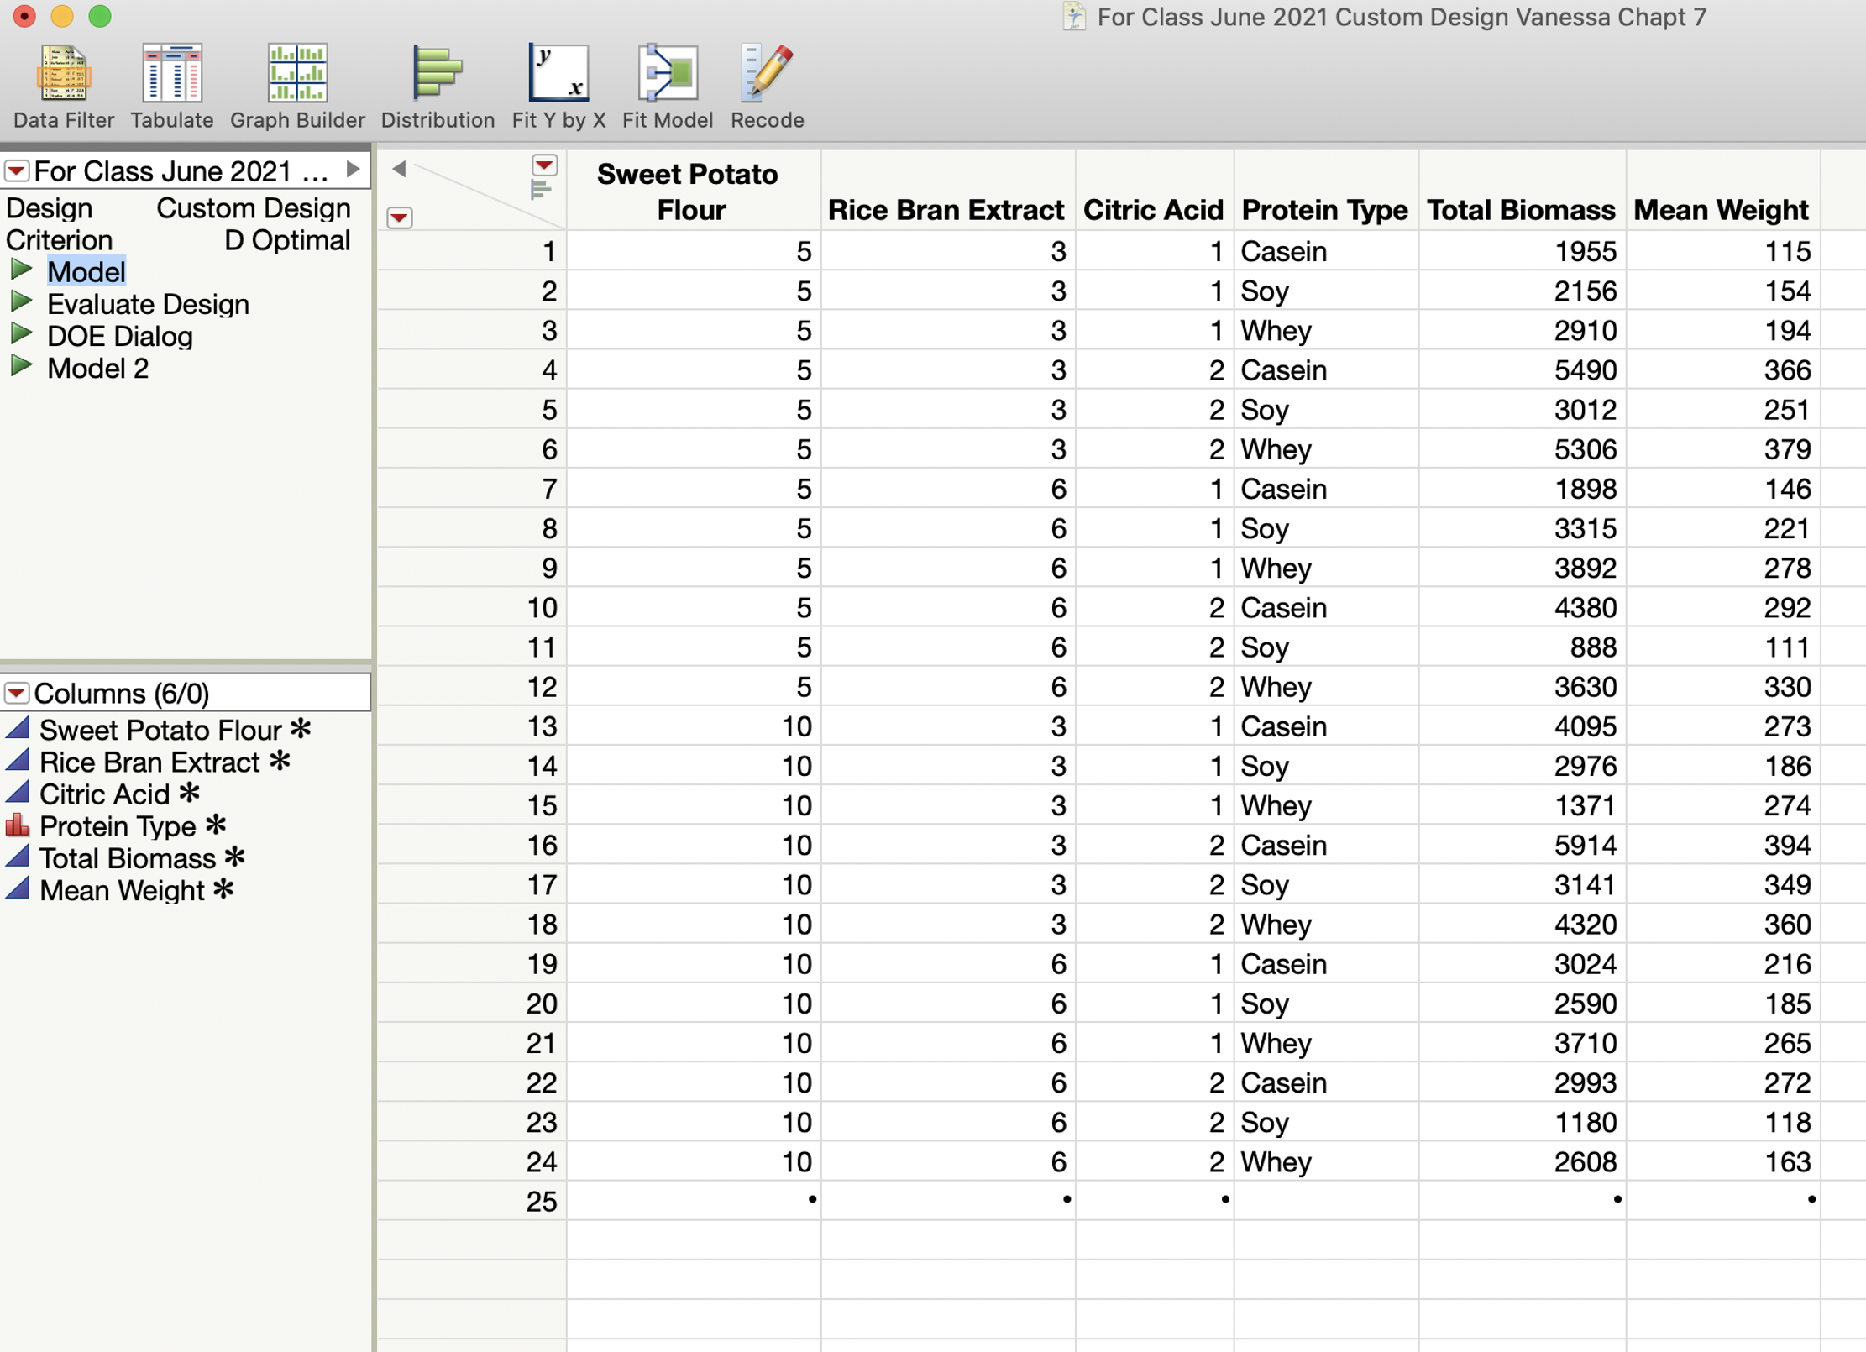Run the DOE Dialog script triangle
Viewport: 1866px width, 1352px height.
(21, 334)
